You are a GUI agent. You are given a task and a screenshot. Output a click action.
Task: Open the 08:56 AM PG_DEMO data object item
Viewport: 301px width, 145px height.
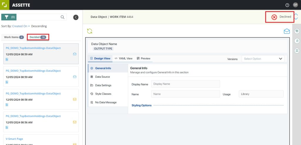[41, 122]
